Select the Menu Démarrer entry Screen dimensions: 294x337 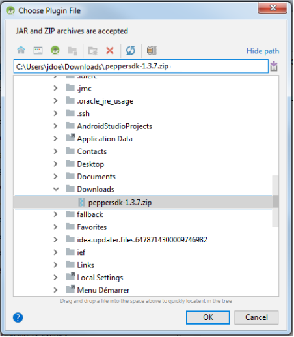(x=103, y=290)
